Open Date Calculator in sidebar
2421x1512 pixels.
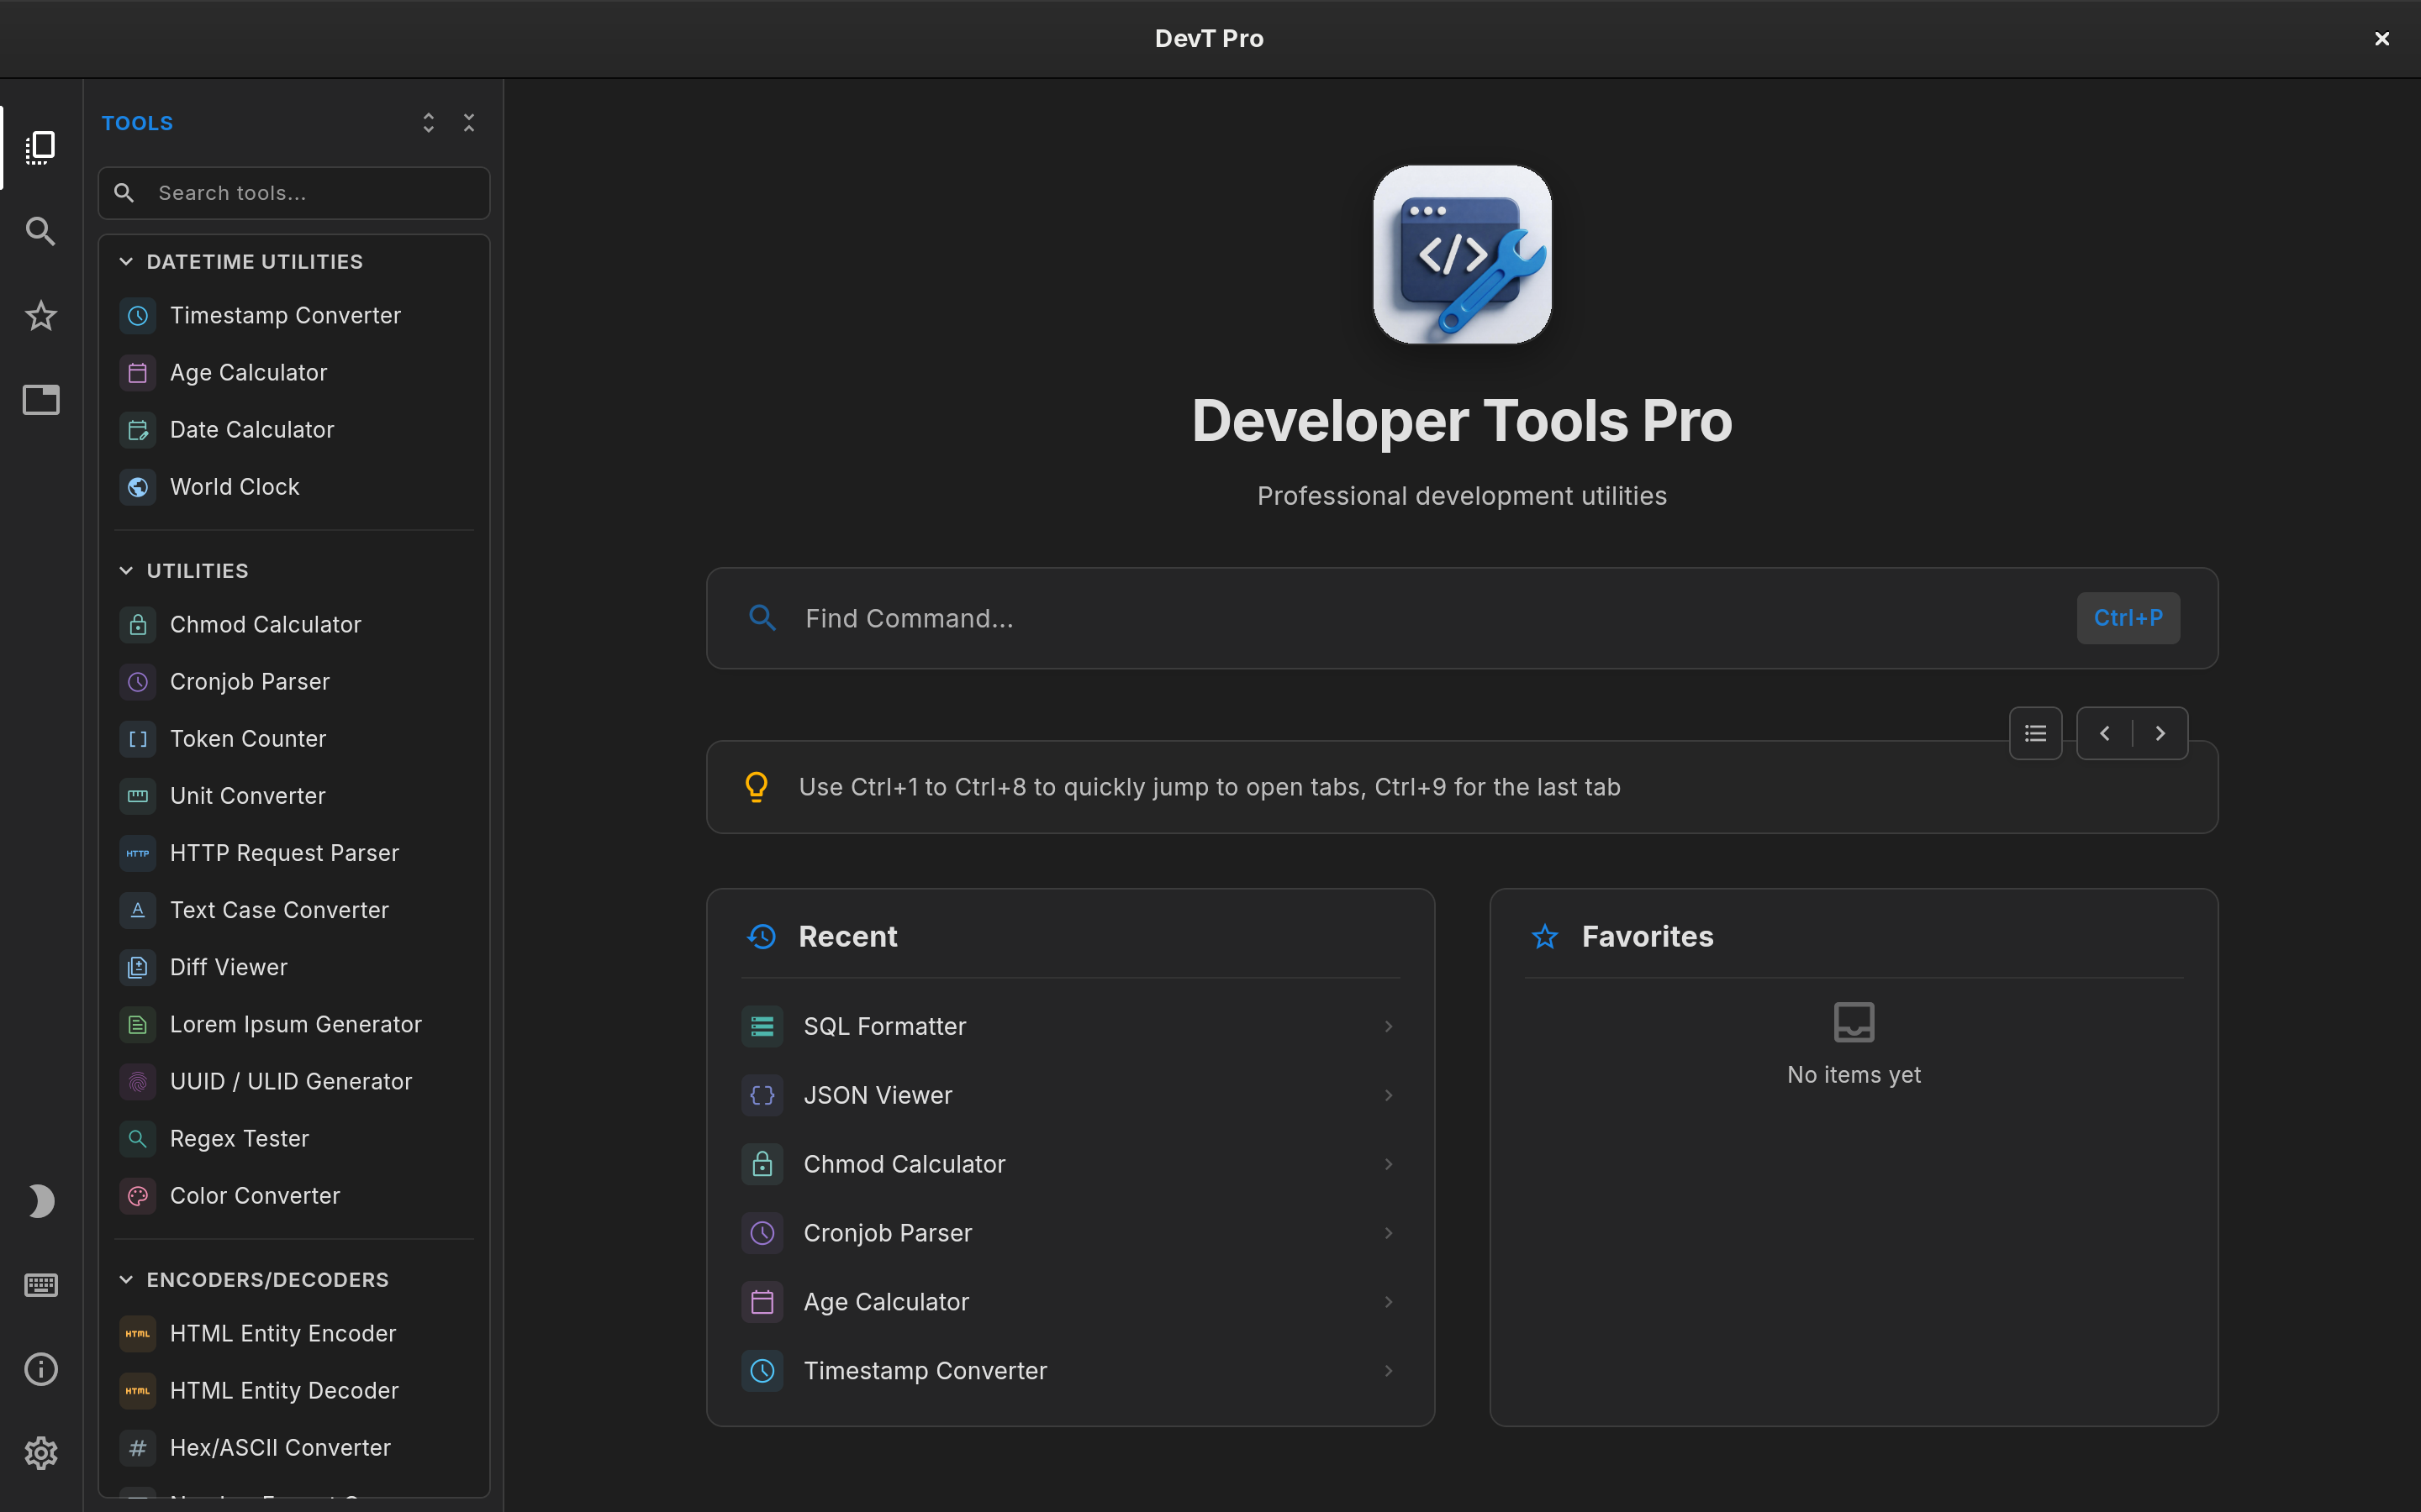(x=294, y=430)
